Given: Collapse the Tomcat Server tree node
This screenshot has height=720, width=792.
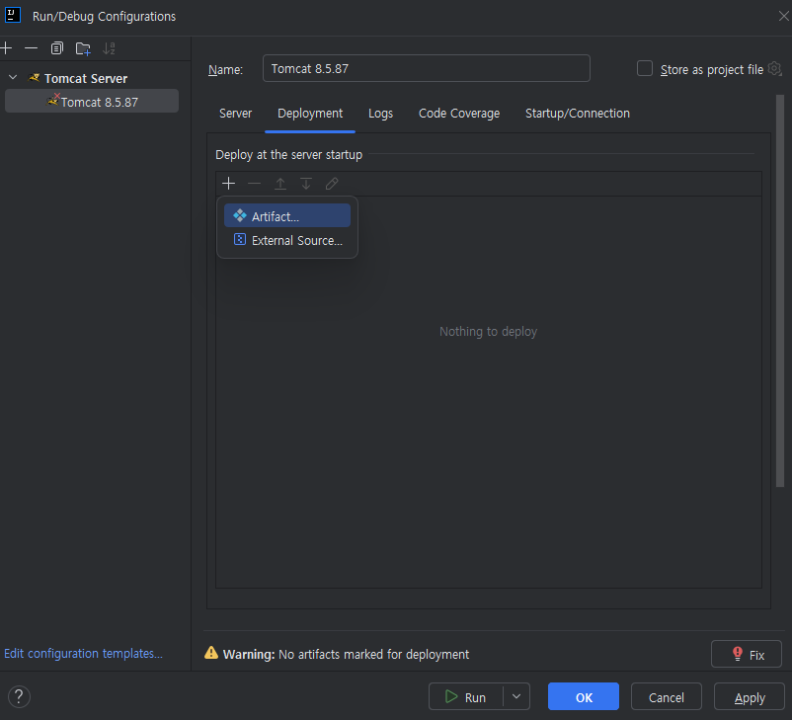Looking at the screenshot, I should click(x=13, y=77).
